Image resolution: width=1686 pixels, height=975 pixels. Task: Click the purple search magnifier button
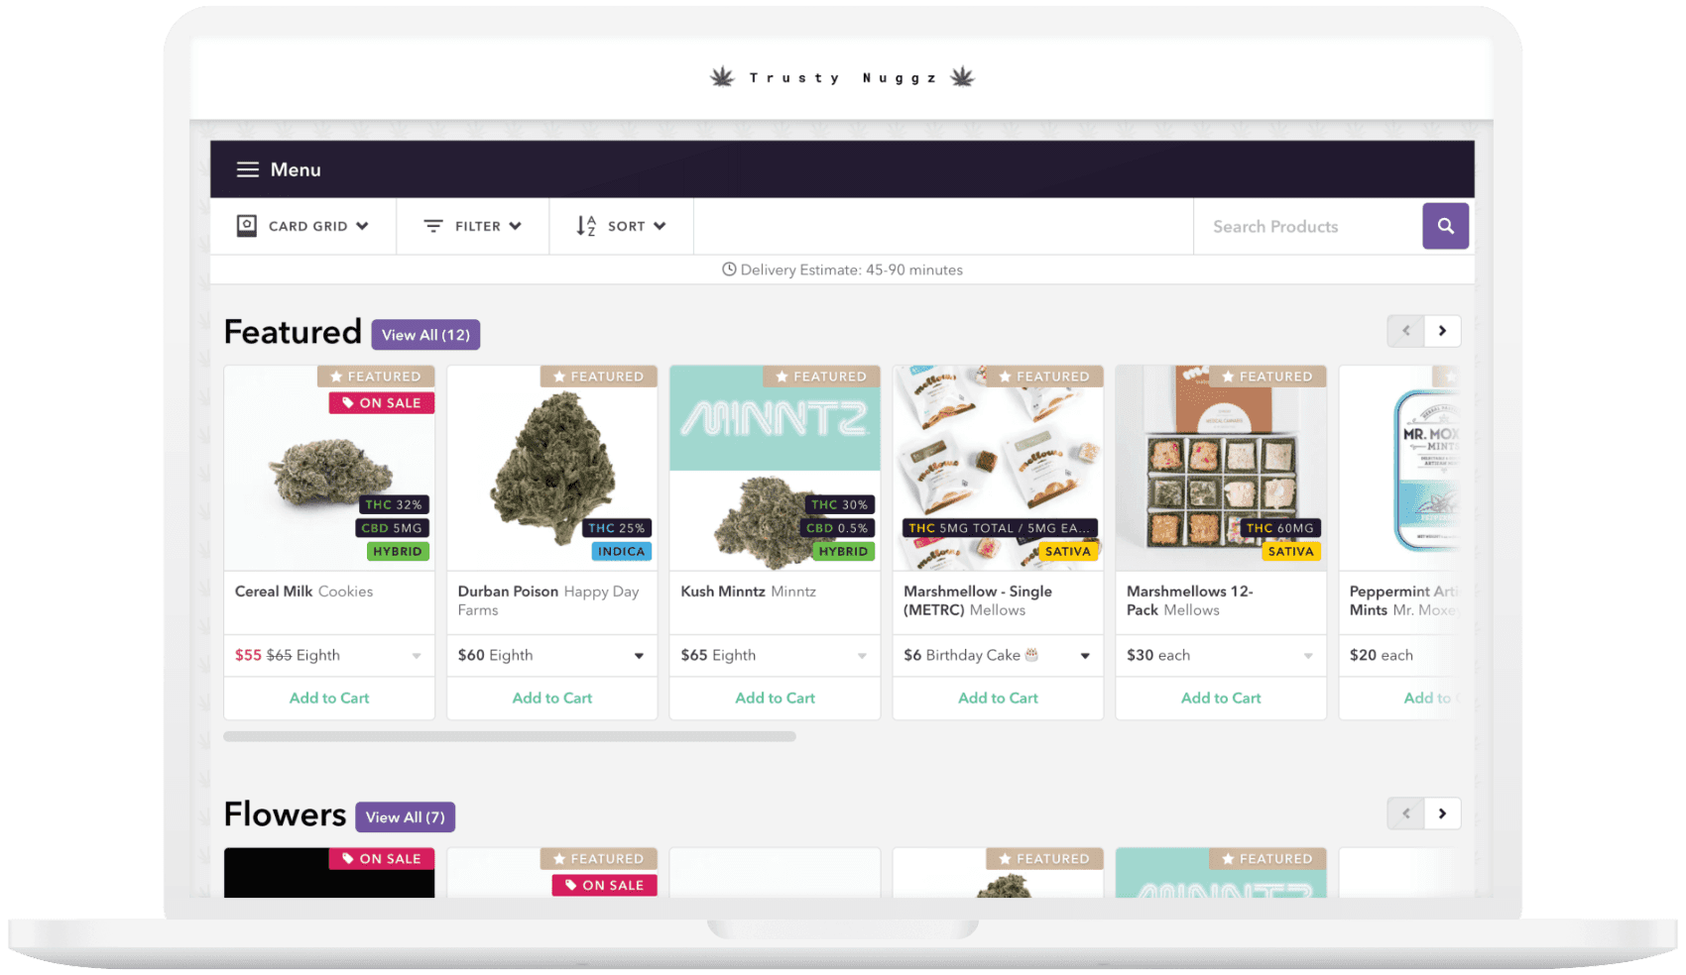click(1445, 226)
